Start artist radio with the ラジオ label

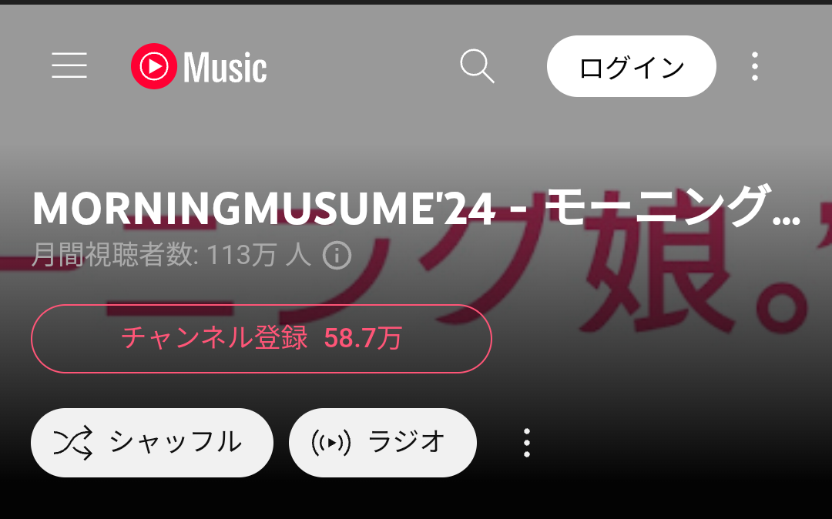point(407,442)
